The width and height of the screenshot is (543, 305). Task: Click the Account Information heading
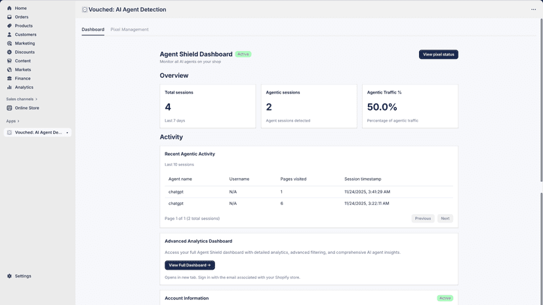pos(187,298)
